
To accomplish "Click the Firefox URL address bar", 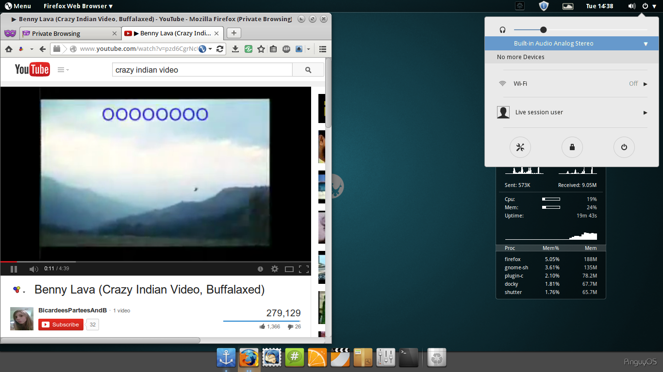I will [138, 49].
